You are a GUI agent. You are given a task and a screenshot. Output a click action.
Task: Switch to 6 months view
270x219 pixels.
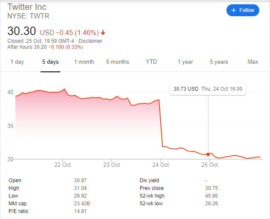point(117,62)
